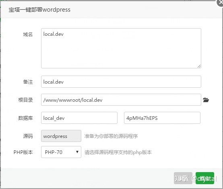Click the 源码 label

point(28,136)
